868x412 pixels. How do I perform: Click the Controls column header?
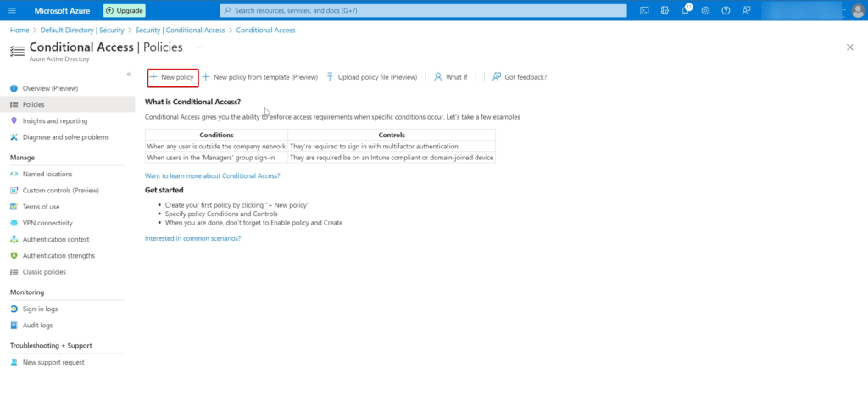coord(392,135)
